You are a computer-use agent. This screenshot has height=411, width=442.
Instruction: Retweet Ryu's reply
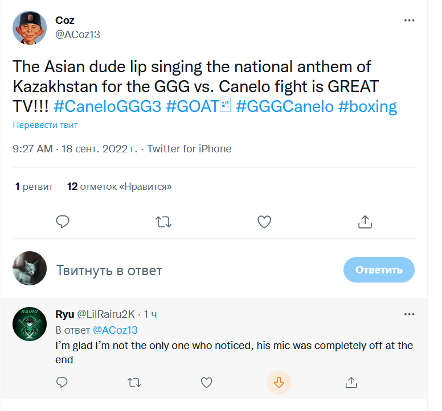click(x=134, y=382)
